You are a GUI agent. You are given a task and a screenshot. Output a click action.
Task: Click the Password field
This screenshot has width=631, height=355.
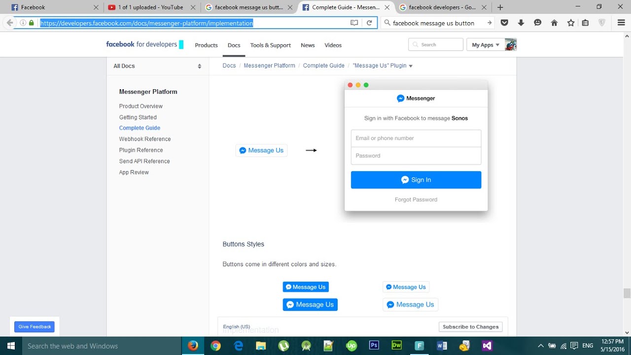416,156
